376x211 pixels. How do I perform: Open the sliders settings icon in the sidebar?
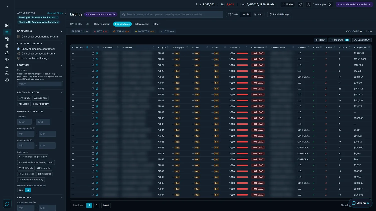(7, 66)
